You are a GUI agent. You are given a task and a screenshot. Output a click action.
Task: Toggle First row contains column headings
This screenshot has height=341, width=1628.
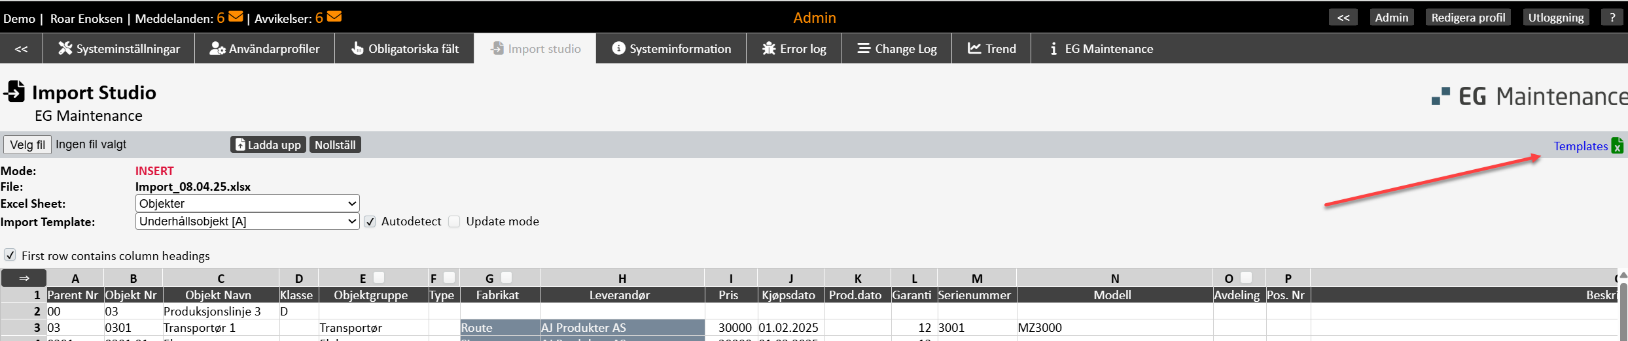pos(10,255)
